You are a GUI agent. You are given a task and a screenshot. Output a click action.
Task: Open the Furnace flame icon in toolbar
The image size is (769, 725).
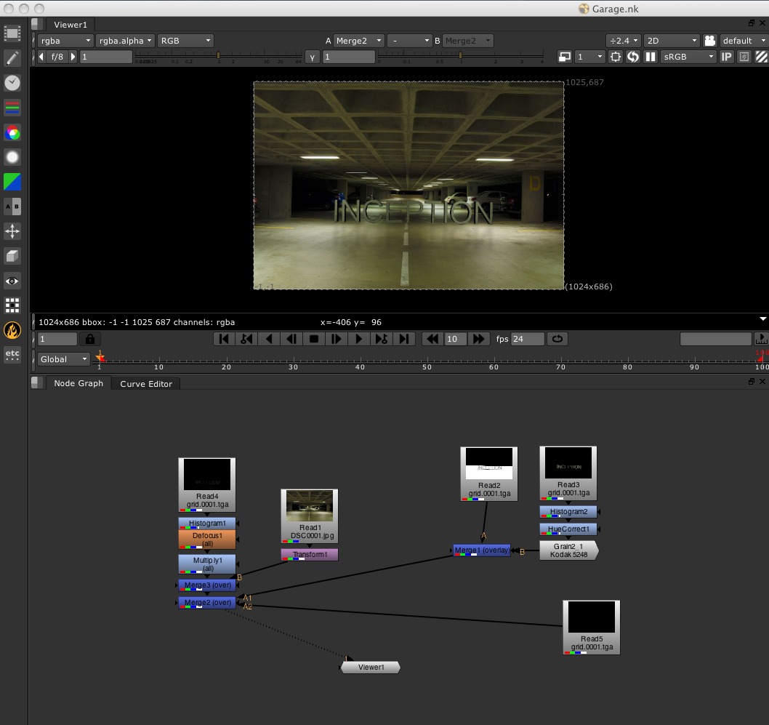(12, 329)
